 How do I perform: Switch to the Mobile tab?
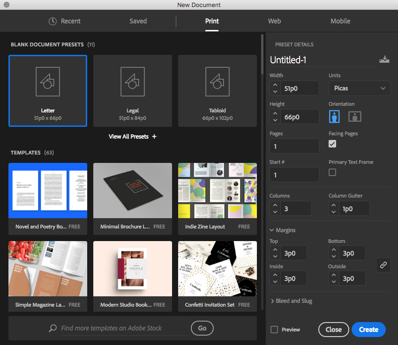pyautogui.click(x=340, y=21)
